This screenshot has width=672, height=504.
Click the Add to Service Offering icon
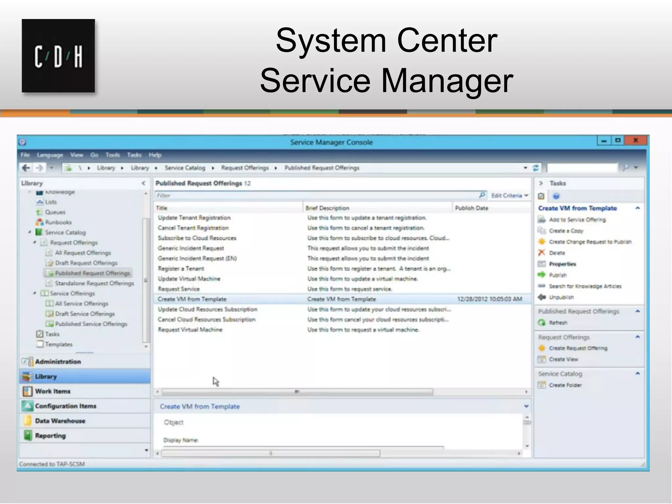click(x=541, y=220)
